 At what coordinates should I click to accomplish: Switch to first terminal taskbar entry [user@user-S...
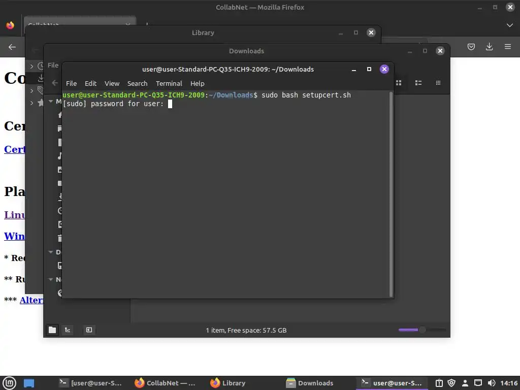(91, 383)
